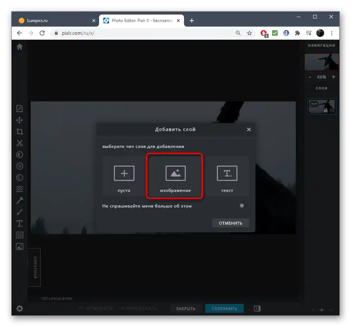Zoom in with navigation plus button

333,77
